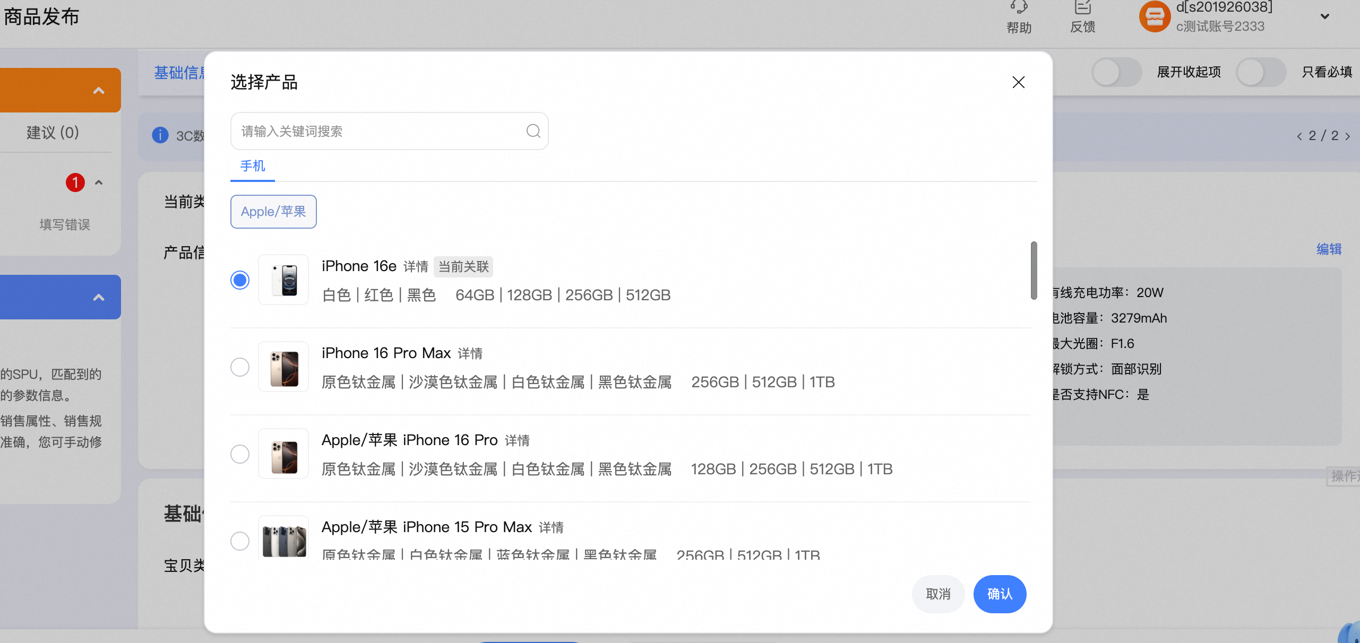Click the 编辑 link

tap(1329, 249)
